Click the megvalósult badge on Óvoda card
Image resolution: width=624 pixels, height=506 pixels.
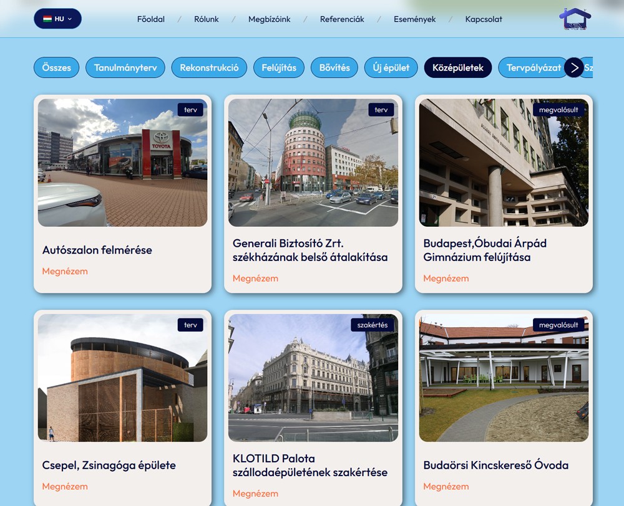(x=558, y=325)
